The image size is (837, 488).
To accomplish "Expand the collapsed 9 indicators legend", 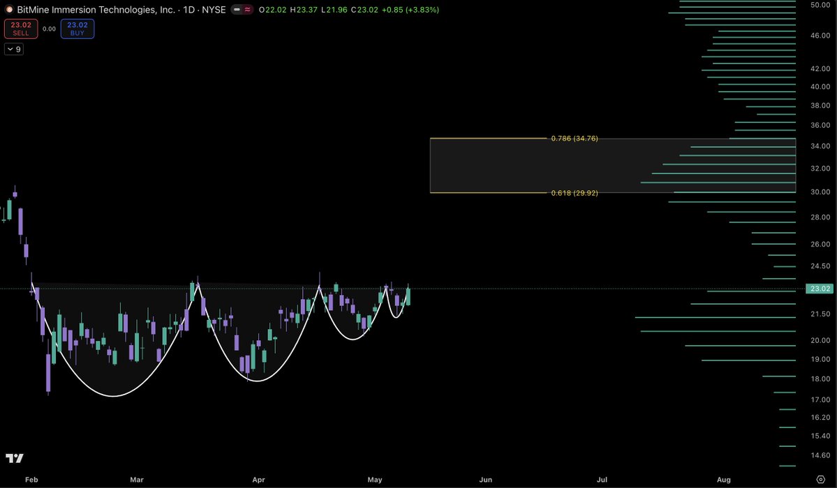I will tap(14, 49).
